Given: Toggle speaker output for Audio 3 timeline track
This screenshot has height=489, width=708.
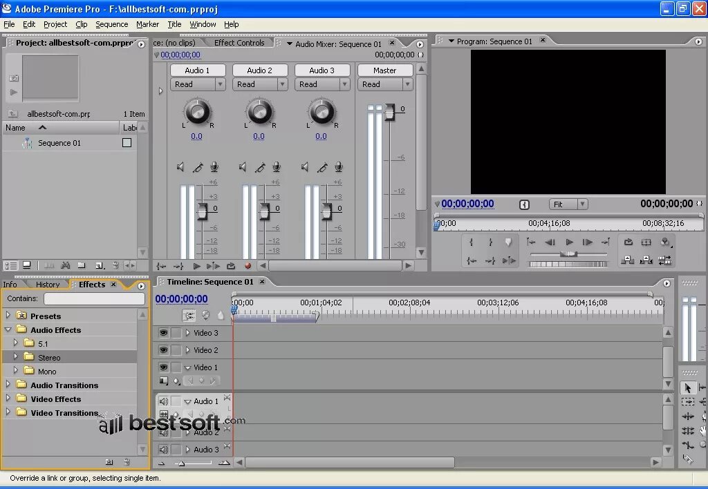Looking at the screenshot, I should tap(163, 450).
